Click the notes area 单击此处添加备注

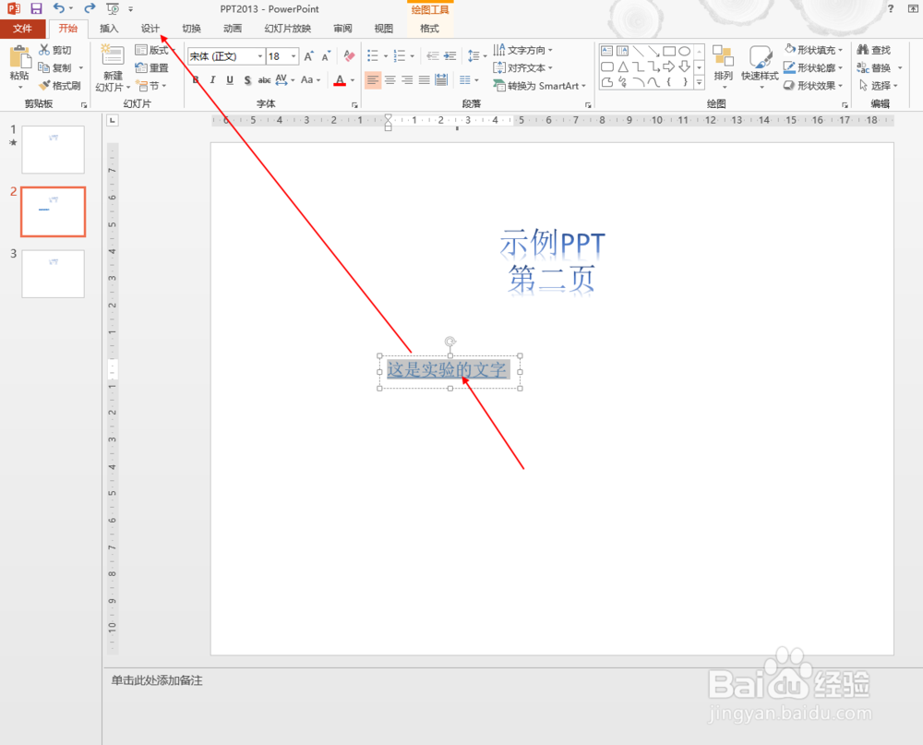click(x=157, y=680)
